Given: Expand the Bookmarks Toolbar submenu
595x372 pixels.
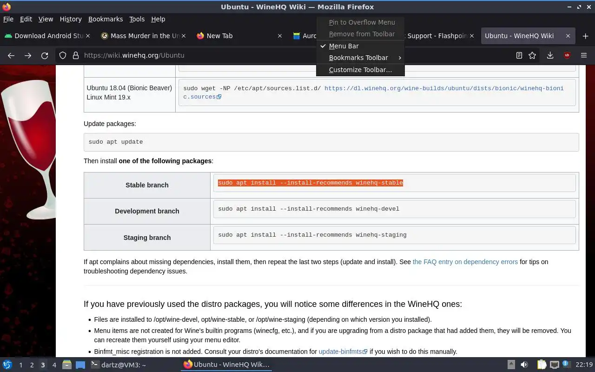Looking at the screenshot, I should coord(360,58).
